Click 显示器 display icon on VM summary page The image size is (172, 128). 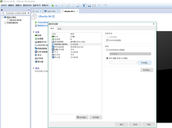click(36, 62)
